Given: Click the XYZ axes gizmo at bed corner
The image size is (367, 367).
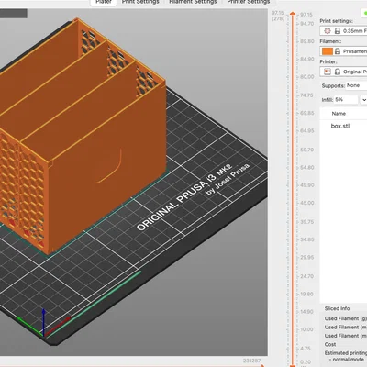Looking at the screenshot, I should click(43, 323).
